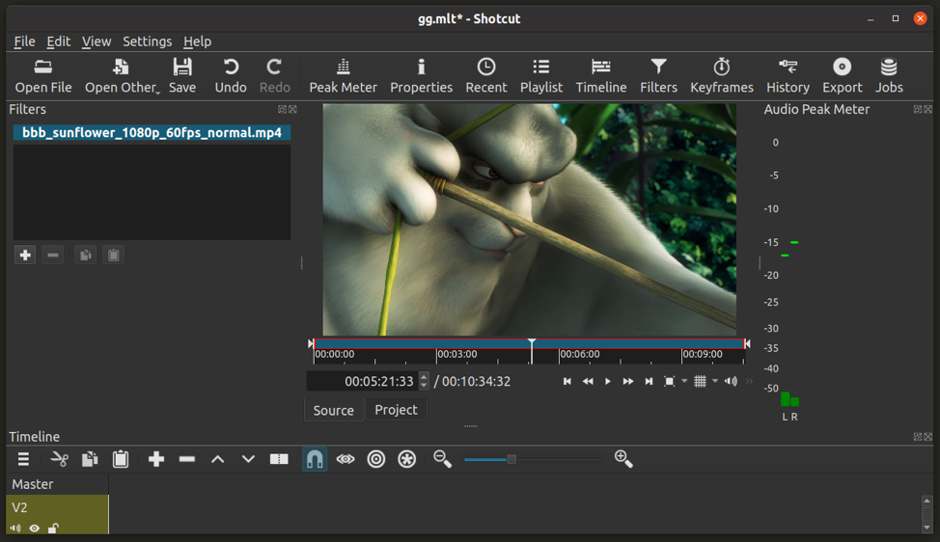
Task: Open the zoom level dropdown arrow in player
Action: (684, 381)
